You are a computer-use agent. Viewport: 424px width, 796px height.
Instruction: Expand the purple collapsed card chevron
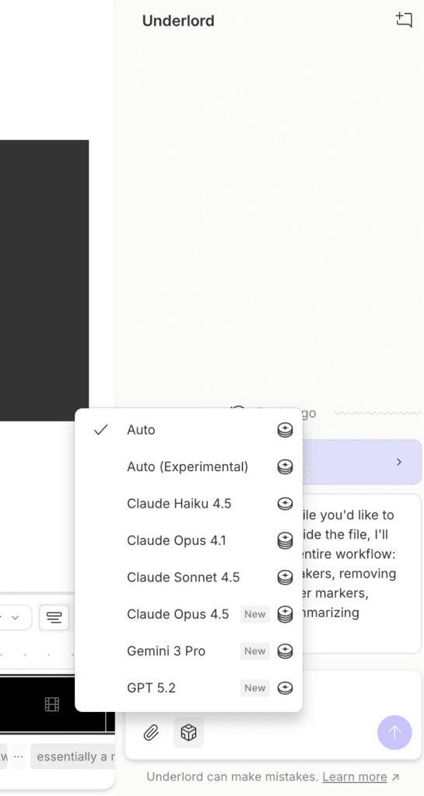tap(399, 462)
